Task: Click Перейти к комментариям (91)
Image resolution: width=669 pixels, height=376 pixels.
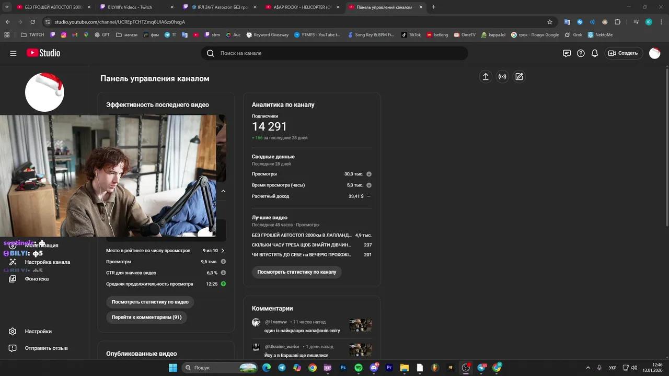Action: (x=146, y=317)
